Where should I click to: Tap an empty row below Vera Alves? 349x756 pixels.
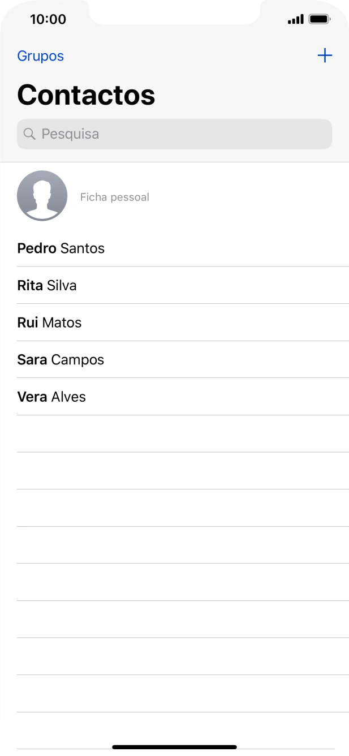tap(174, 433)
